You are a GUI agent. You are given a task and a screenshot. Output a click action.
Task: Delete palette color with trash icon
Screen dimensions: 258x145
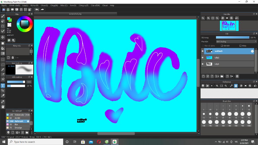pyautogui.click(x=13, y=58)
